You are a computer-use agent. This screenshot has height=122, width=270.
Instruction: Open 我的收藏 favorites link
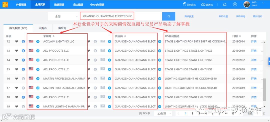223,16
